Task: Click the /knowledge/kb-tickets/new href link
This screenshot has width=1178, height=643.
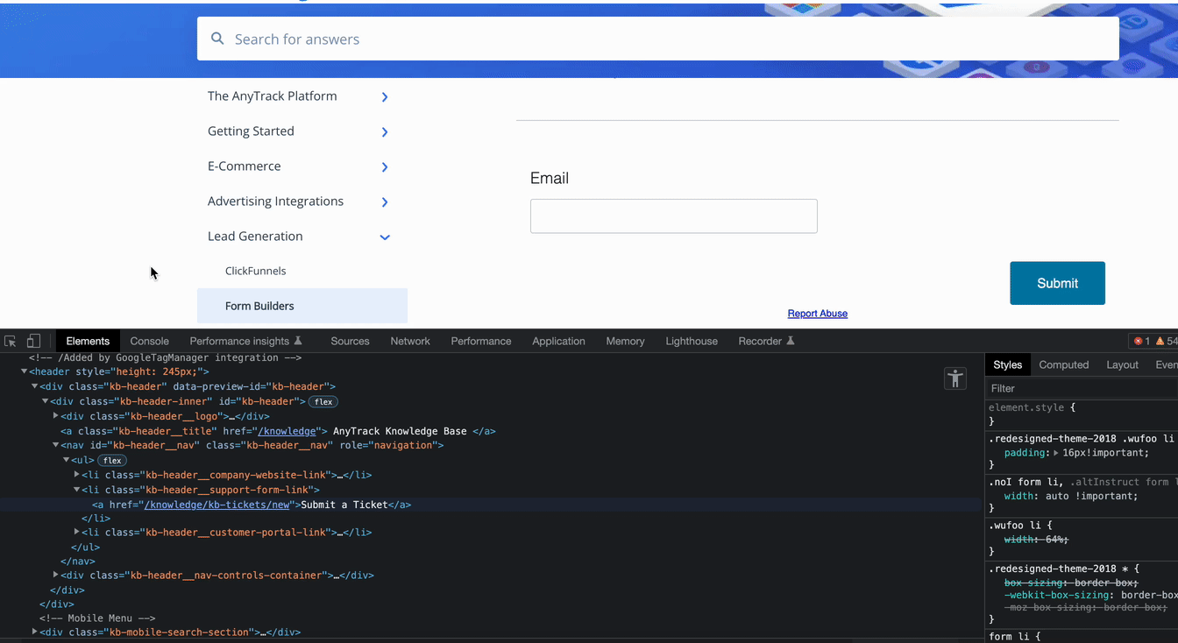Action: coord(216,505)
